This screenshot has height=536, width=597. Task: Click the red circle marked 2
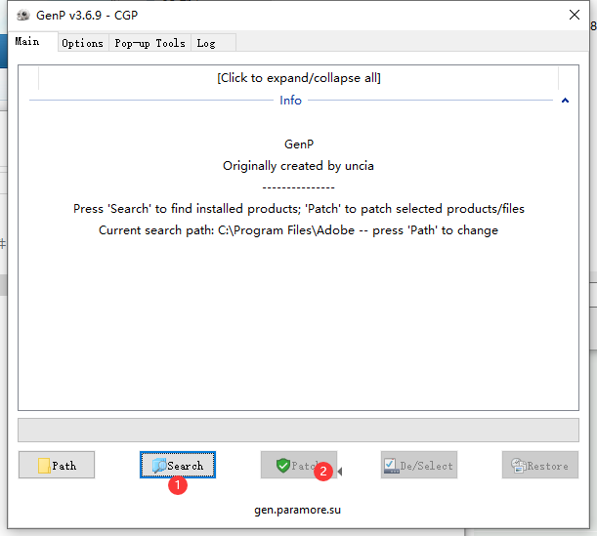(324, 471)
